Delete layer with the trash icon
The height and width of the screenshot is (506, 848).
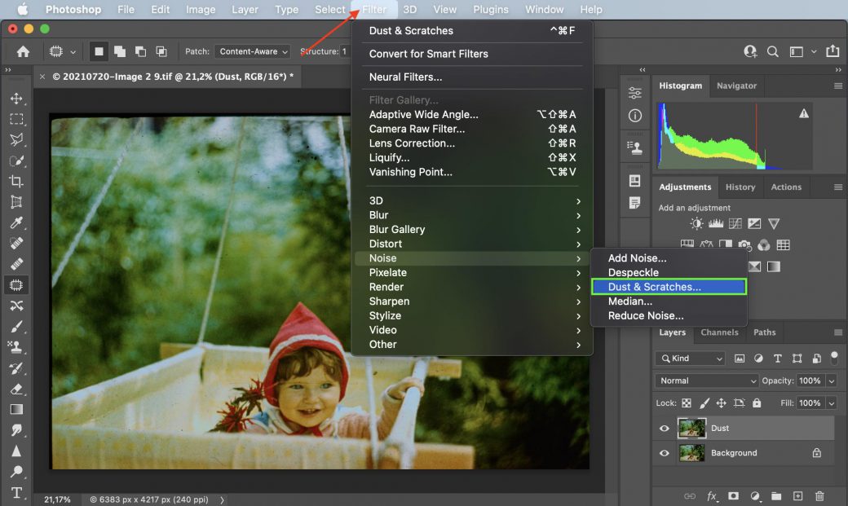(819, 496)
